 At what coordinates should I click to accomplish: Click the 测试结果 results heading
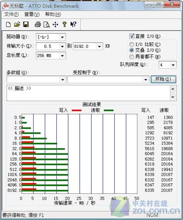point(91,104)
